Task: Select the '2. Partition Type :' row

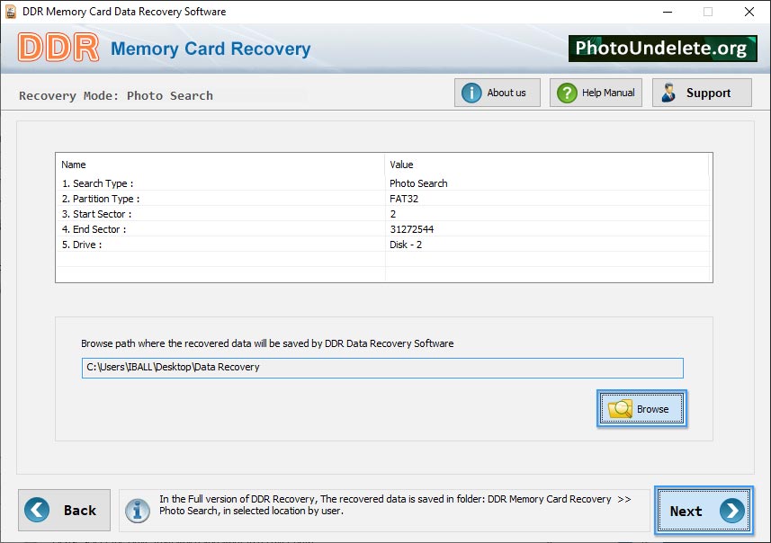Action: click(383, 199)
